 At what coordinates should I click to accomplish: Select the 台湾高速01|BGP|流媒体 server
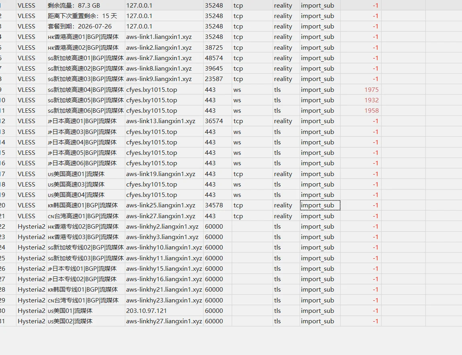[83, 216]
